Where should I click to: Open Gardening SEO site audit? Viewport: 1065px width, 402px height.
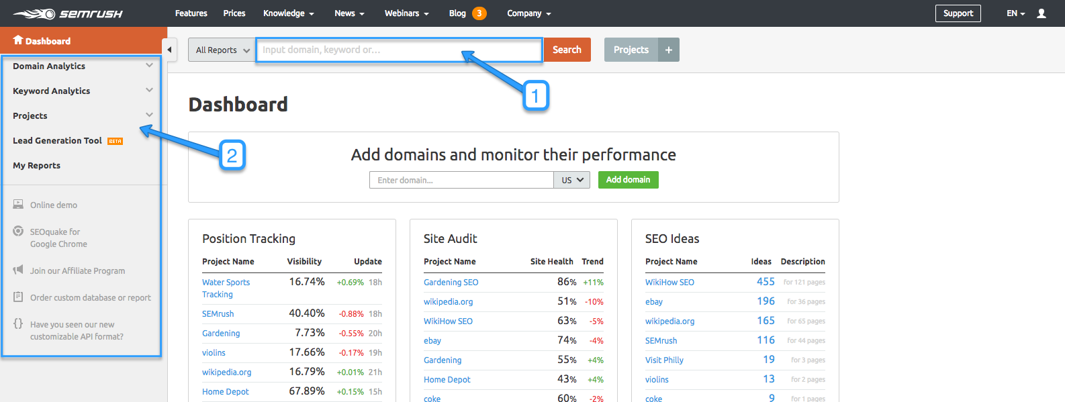coord(451,282)
